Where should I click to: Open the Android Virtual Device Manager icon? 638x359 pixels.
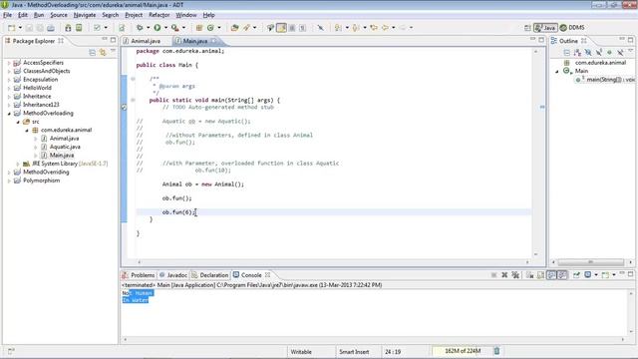click(x=79, y=28)
